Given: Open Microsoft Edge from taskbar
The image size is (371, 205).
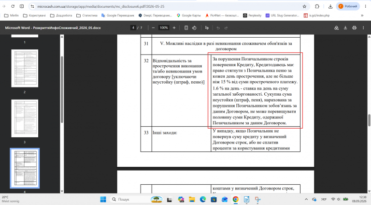Looking at the screenshot, I should [x=203, y=199].
